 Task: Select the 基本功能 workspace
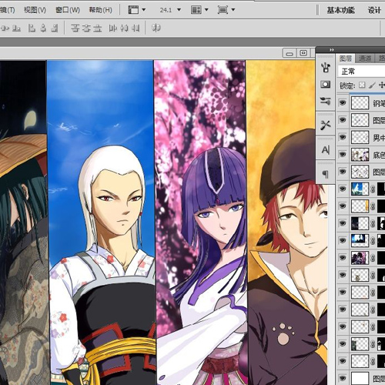click(x=340, y=10)
